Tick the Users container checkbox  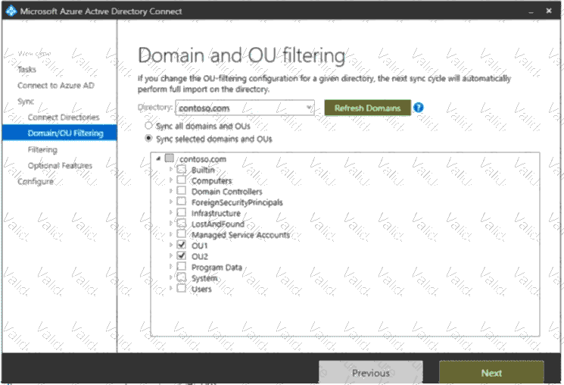coord(181,289)
